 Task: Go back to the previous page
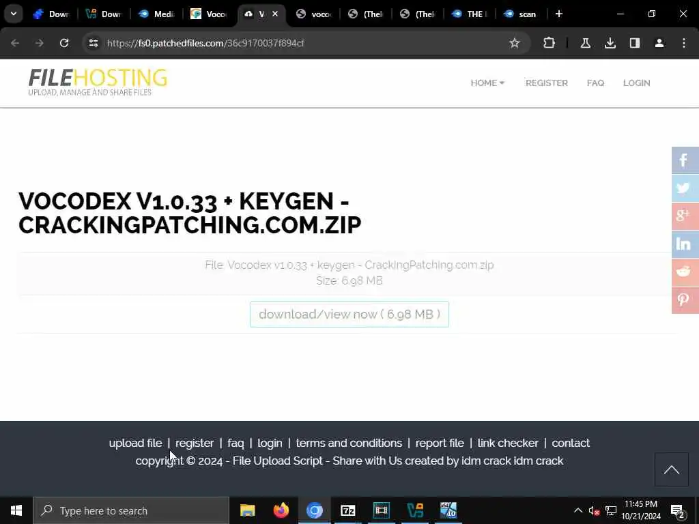15,43
